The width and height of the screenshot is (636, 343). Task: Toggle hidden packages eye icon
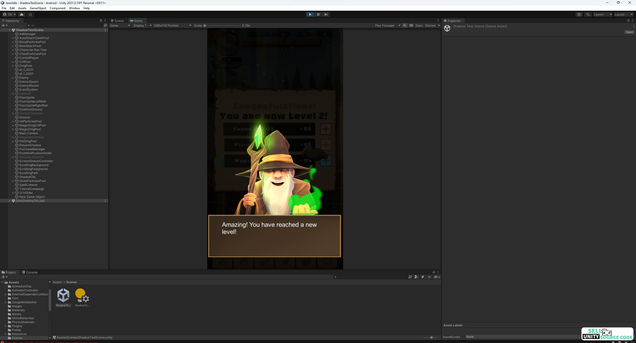click(x=436, y=277)
